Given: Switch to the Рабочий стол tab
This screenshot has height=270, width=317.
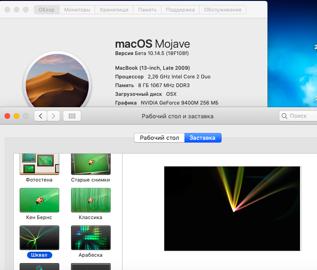Looking at the screenshot, I should 159,138.
